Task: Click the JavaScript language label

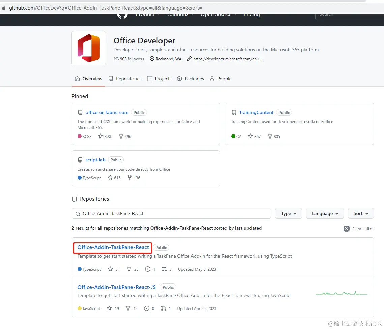Action: coord(91,309)
